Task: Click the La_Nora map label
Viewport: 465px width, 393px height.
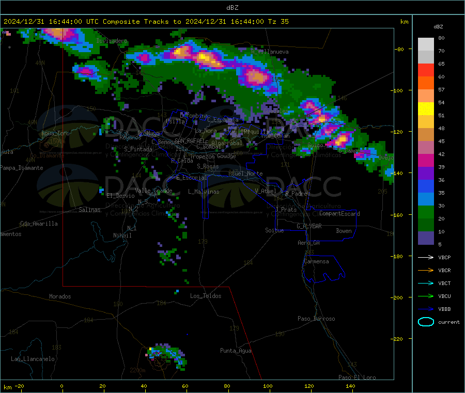Action: [x=206, y=131]
